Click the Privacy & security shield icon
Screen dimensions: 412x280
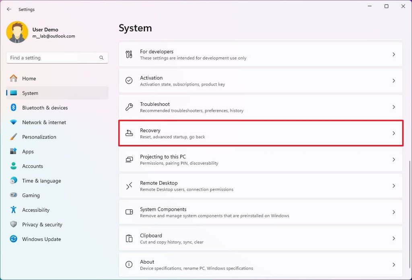[12, 224]
